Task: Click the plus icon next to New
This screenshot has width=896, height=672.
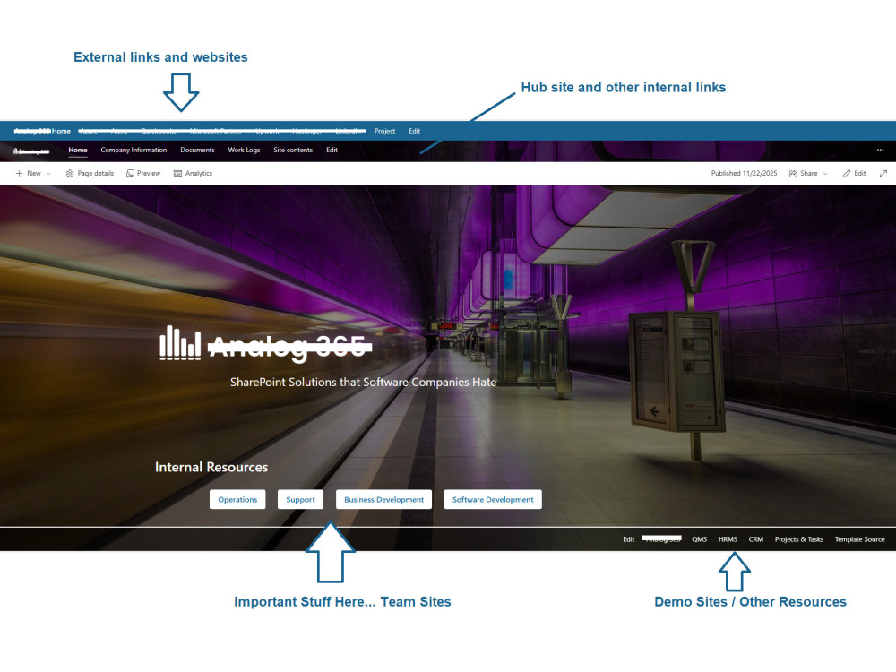Action: 19,173
